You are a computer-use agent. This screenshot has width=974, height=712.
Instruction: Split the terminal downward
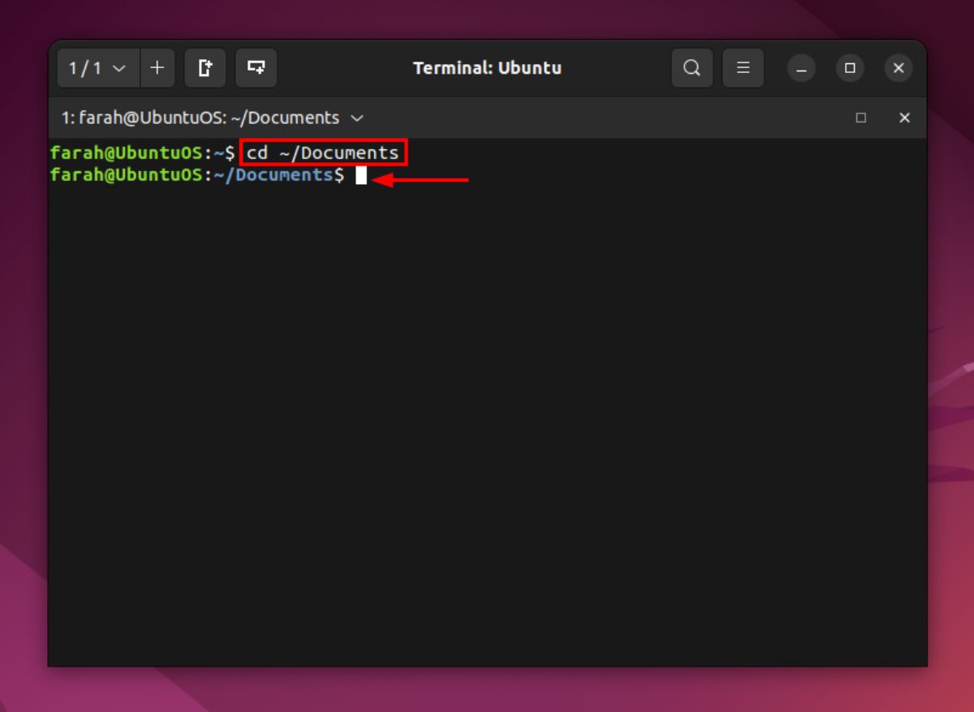point(256,68)
